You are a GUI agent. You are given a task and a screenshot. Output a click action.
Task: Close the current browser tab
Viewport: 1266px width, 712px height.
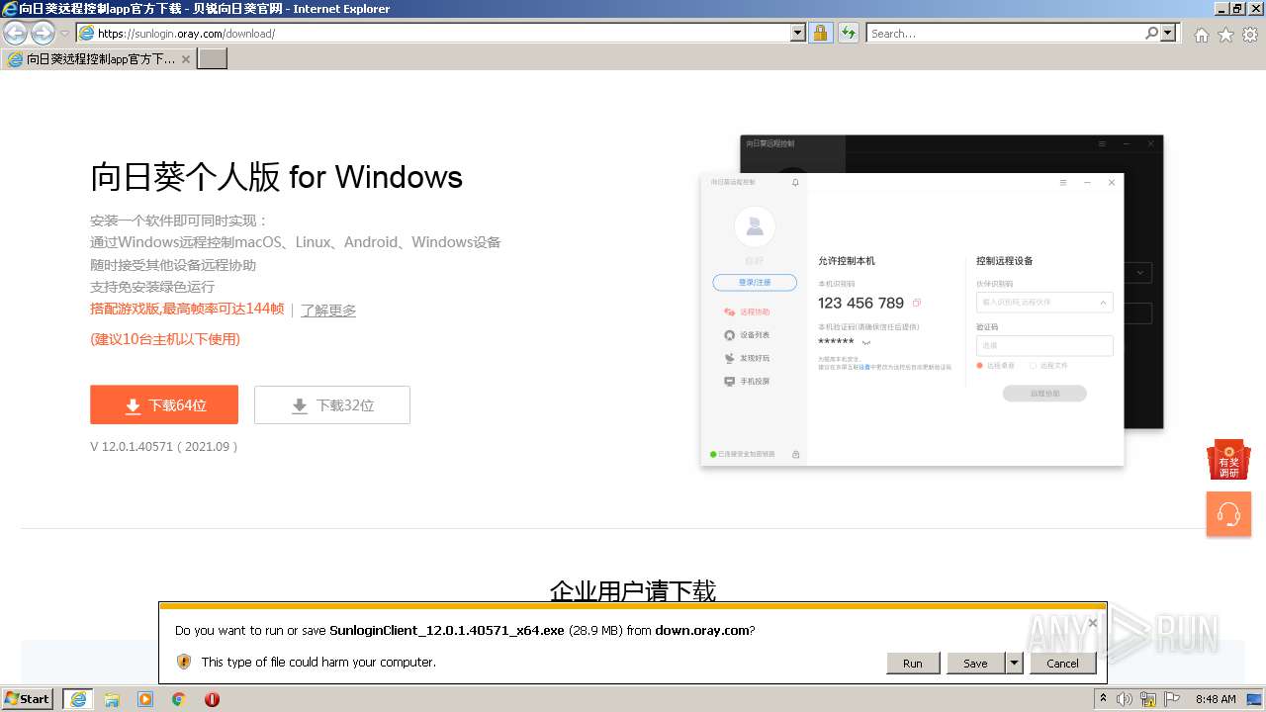(185, 59)
